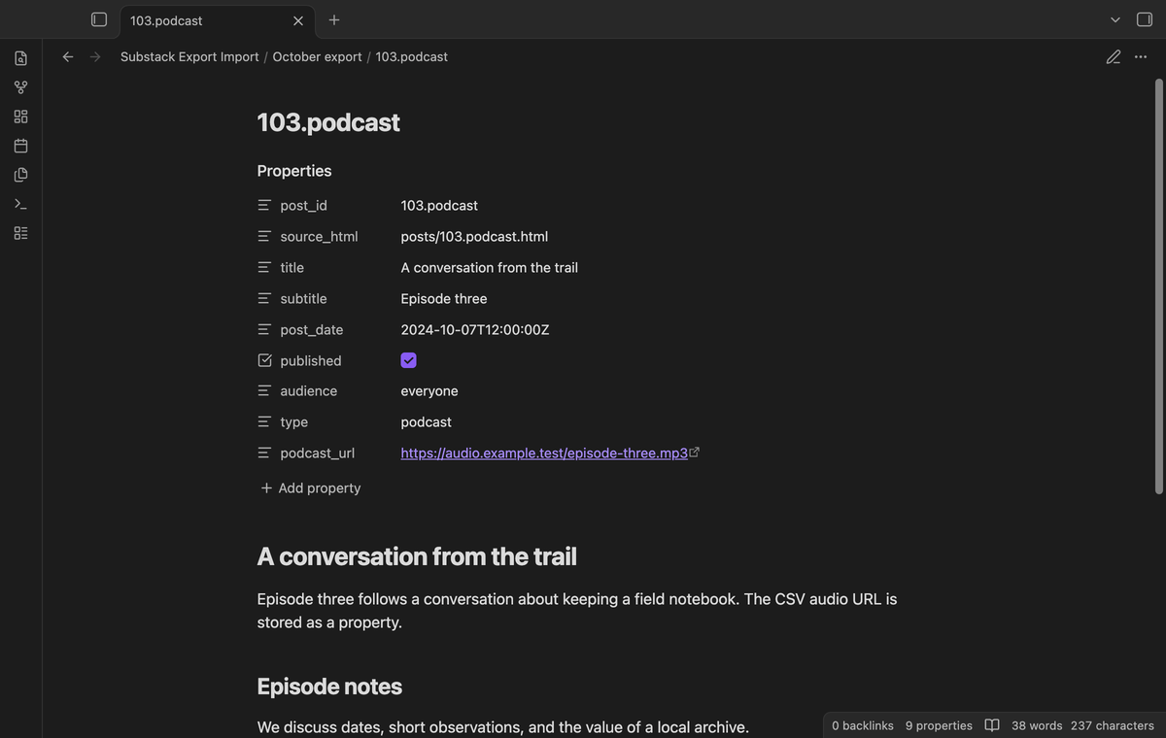Click the audience property type icon
The width and height of the screenshot is (1166, 738).
(x=264, y=391)
